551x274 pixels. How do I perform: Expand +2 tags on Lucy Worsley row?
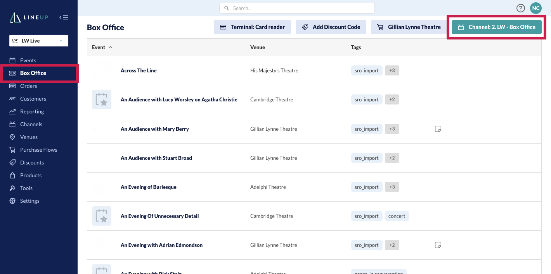pos(392,99)
